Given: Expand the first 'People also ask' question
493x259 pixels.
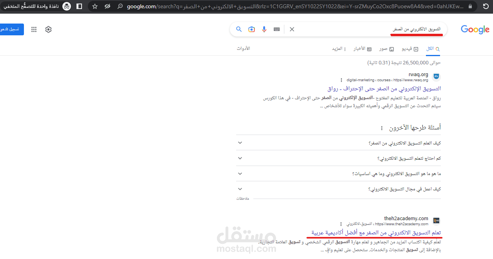Looking at the screenshot, I should pos(240,142).
